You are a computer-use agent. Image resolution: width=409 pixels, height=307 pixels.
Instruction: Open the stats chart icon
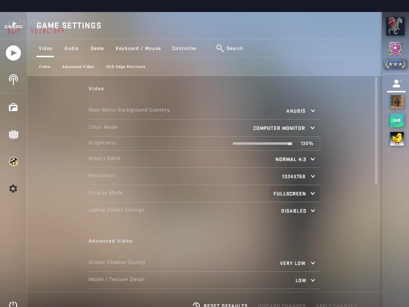pyautogui.click(x=13, y=161)
